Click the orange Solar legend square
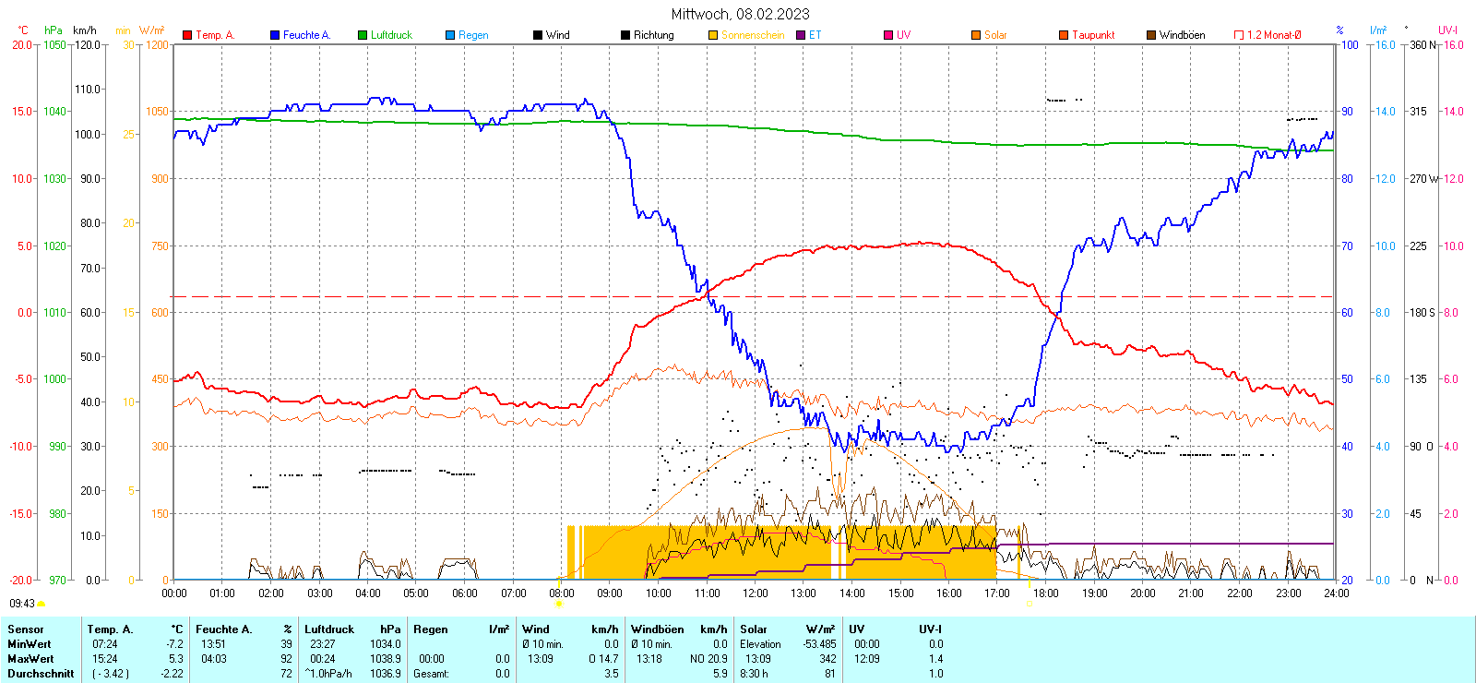The width and height of the screenshot is (1476, 683). tap(976, 35)
